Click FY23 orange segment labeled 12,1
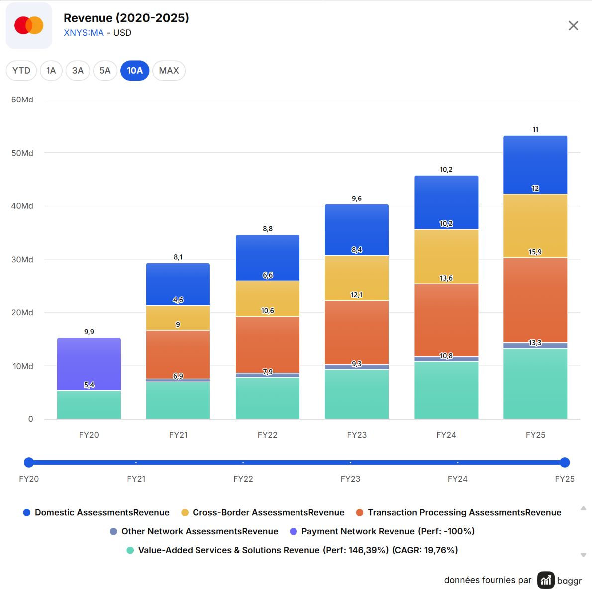 coord(357,332)
